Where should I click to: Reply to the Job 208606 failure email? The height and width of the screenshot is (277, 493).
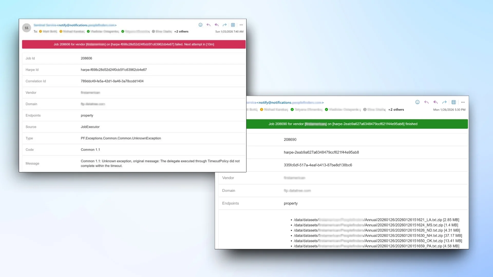pos(208,25)
